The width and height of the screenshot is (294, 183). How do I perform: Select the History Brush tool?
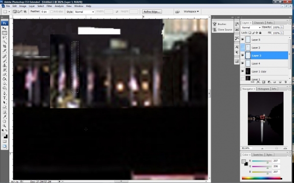4,70
